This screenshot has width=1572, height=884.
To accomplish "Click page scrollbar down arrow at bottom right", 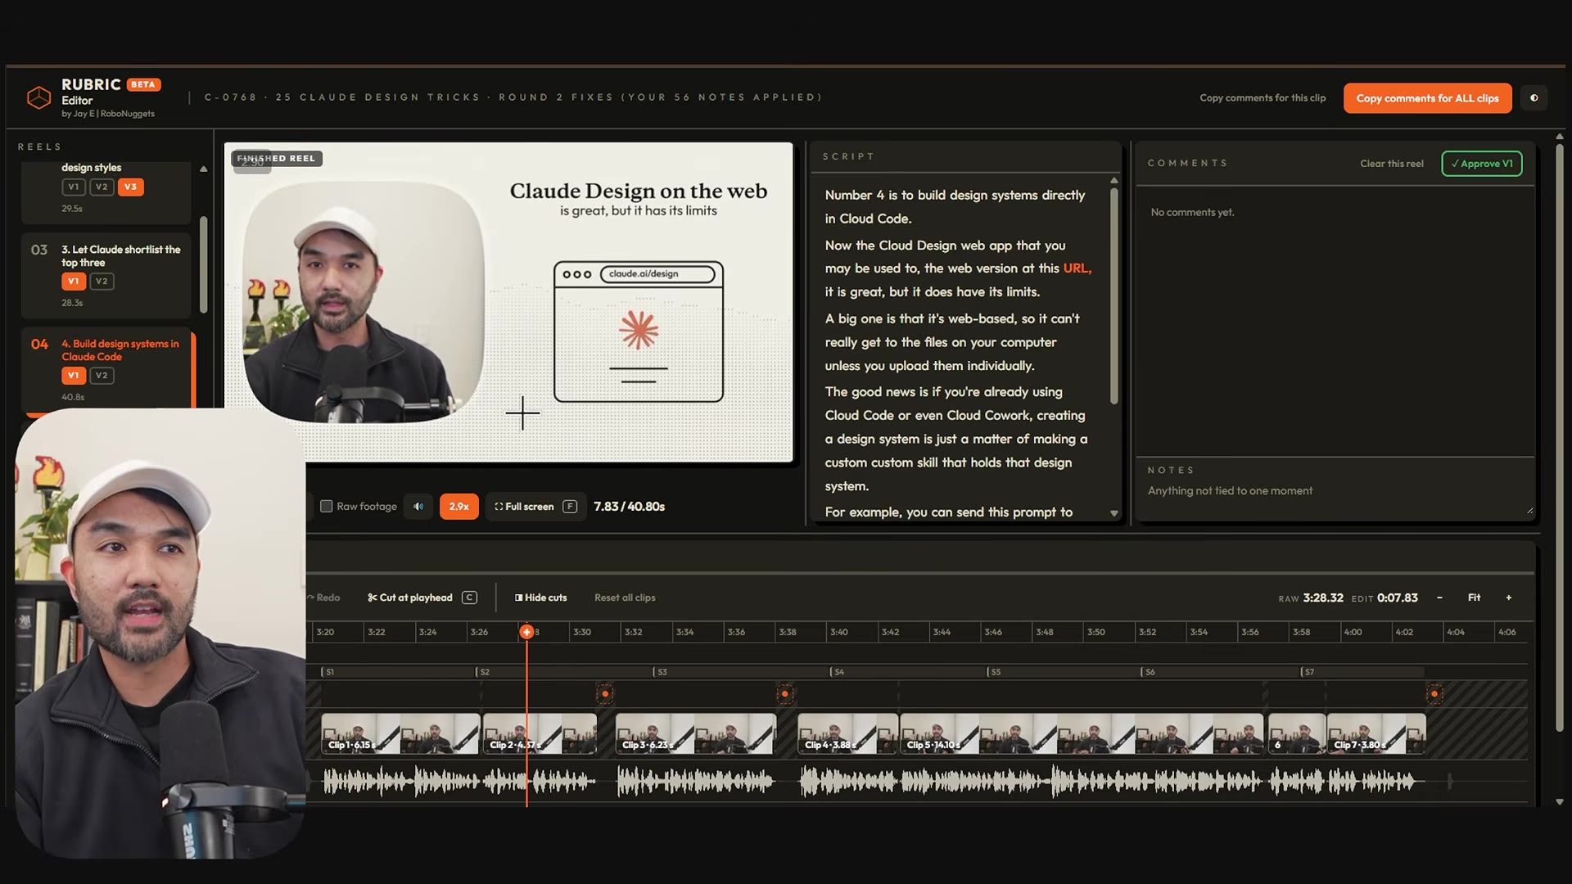I will click(1560, 802).
